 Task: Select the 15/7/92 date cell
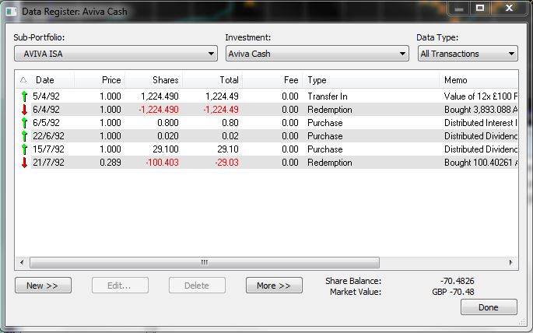coord(48,149)
